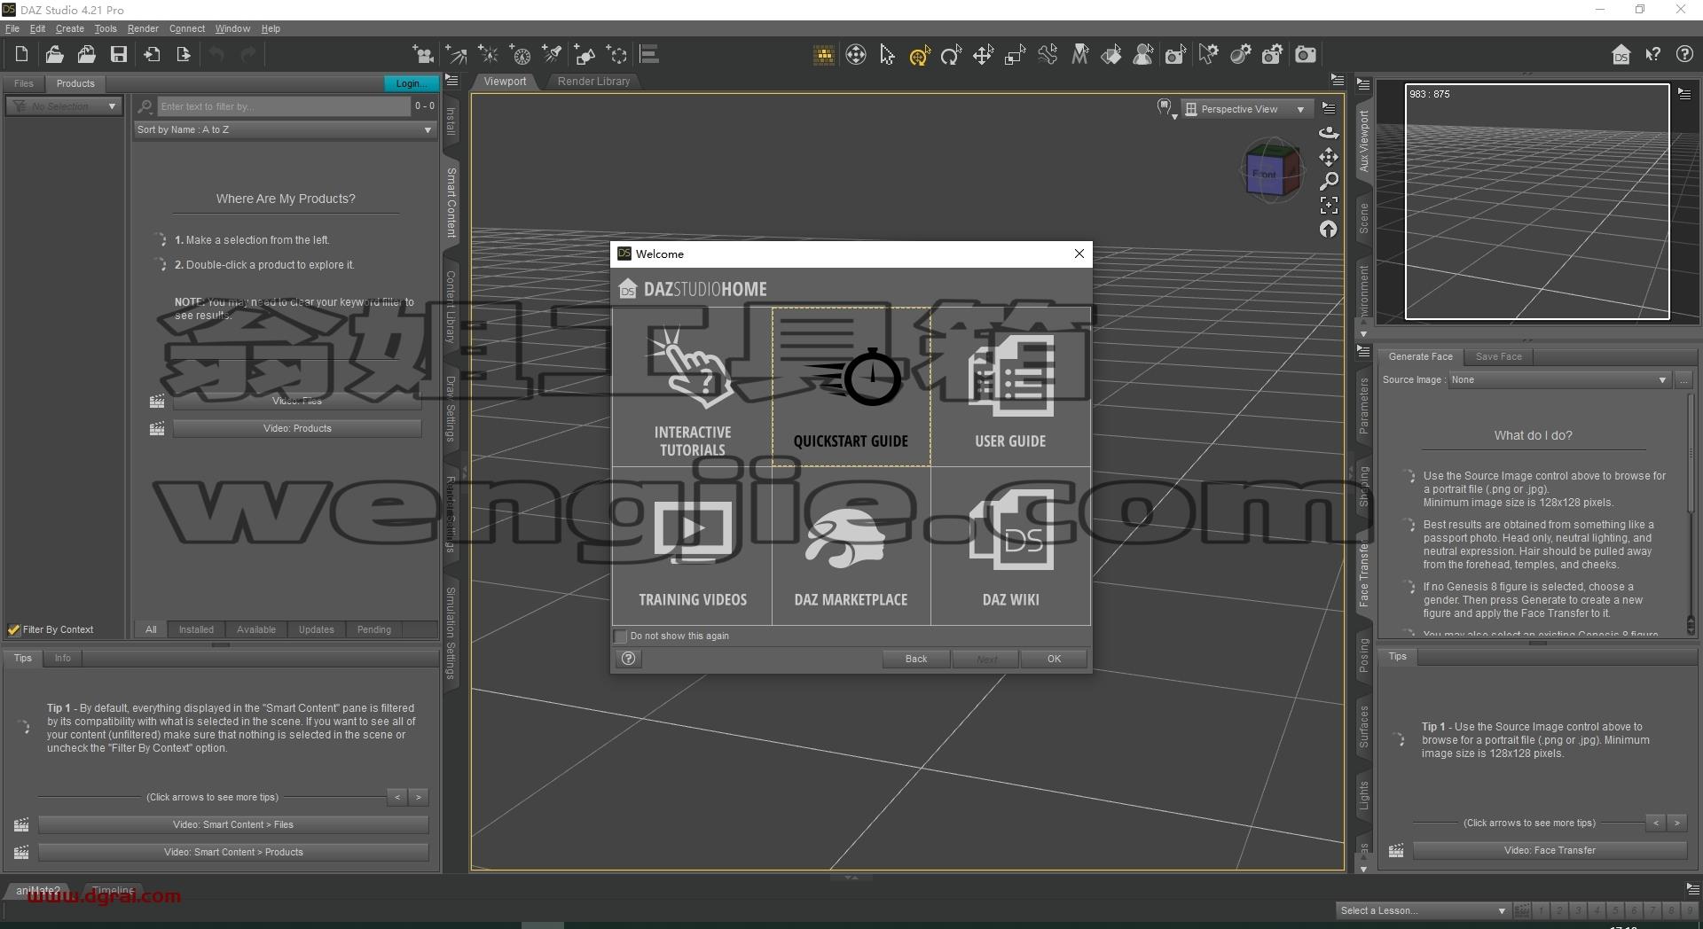Switch to the Info tab
Viewport: 1703px width, 929px height.
pyautogui.click(x=62, y=658)
